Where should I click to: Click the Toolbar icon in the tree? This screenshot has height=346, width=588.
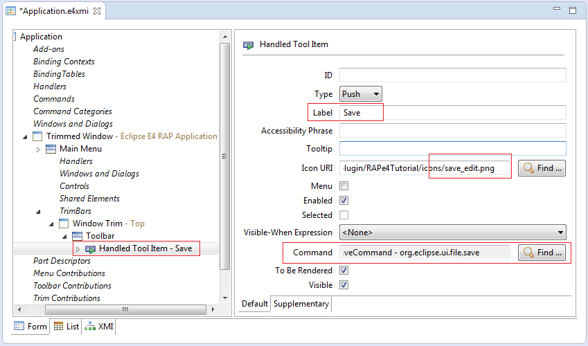pos(77,236)
